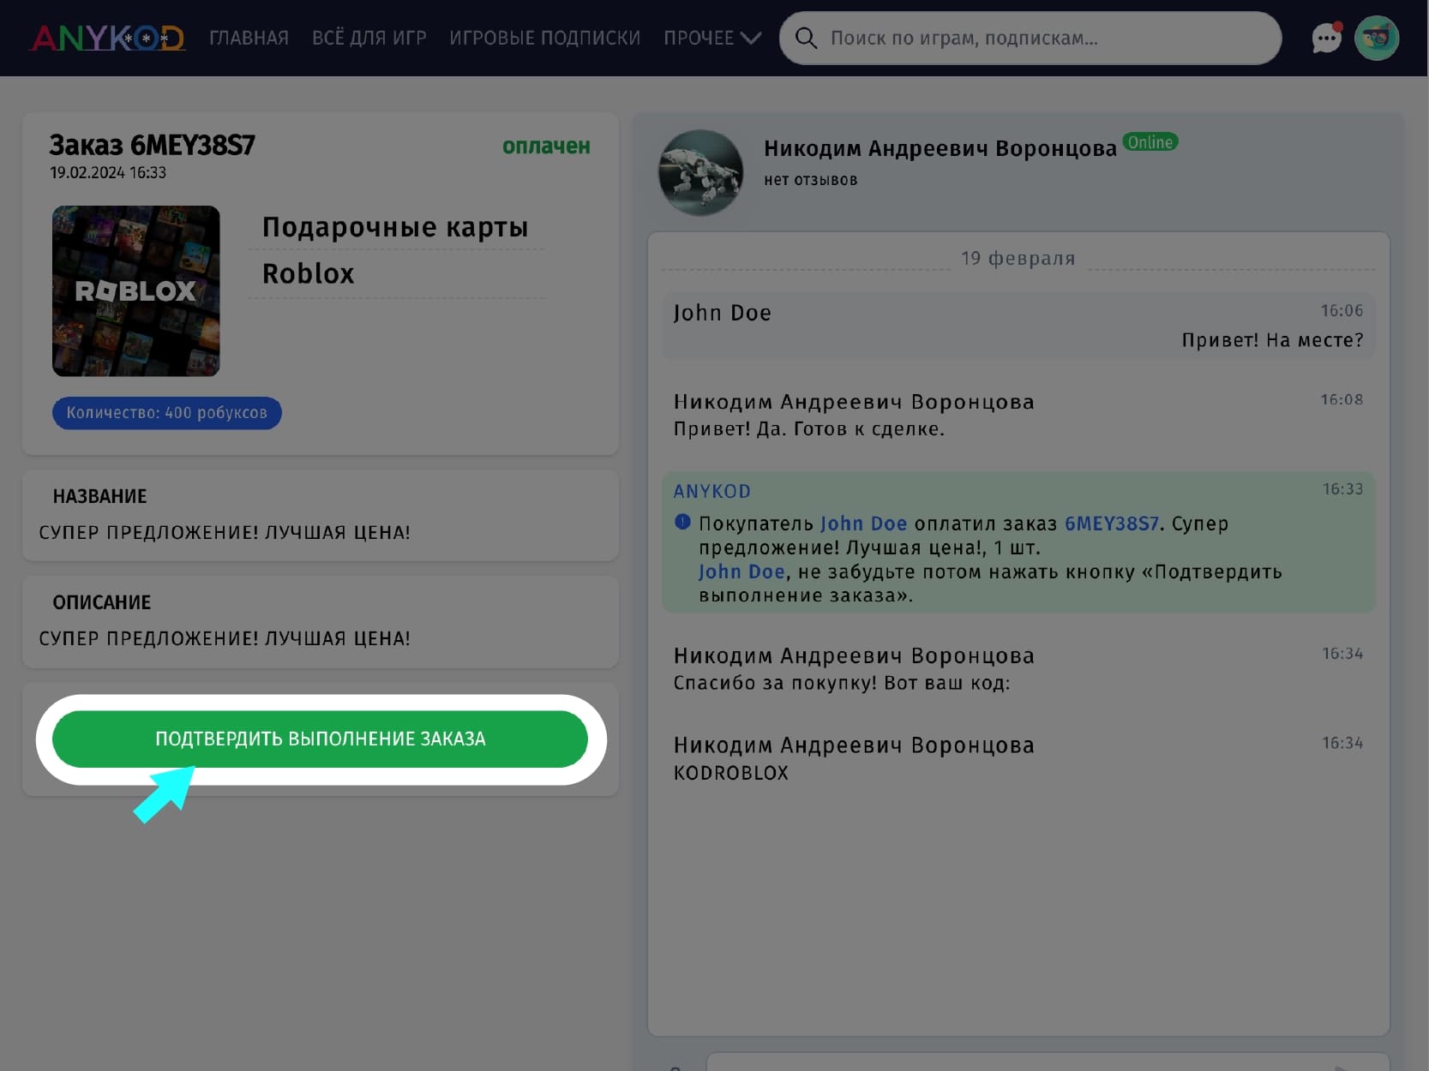Open seller name Никодим Андреевич Воронцова header
The width and height of the screenshot is (1429, 1071).
click(x=940, y=148)
